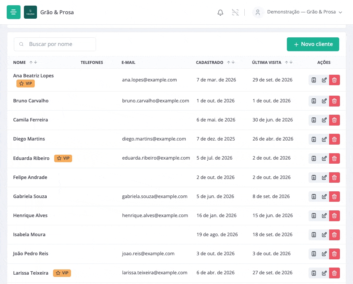Click the VIP badge beside Larissa Teixeira

[x=62, y=273]
